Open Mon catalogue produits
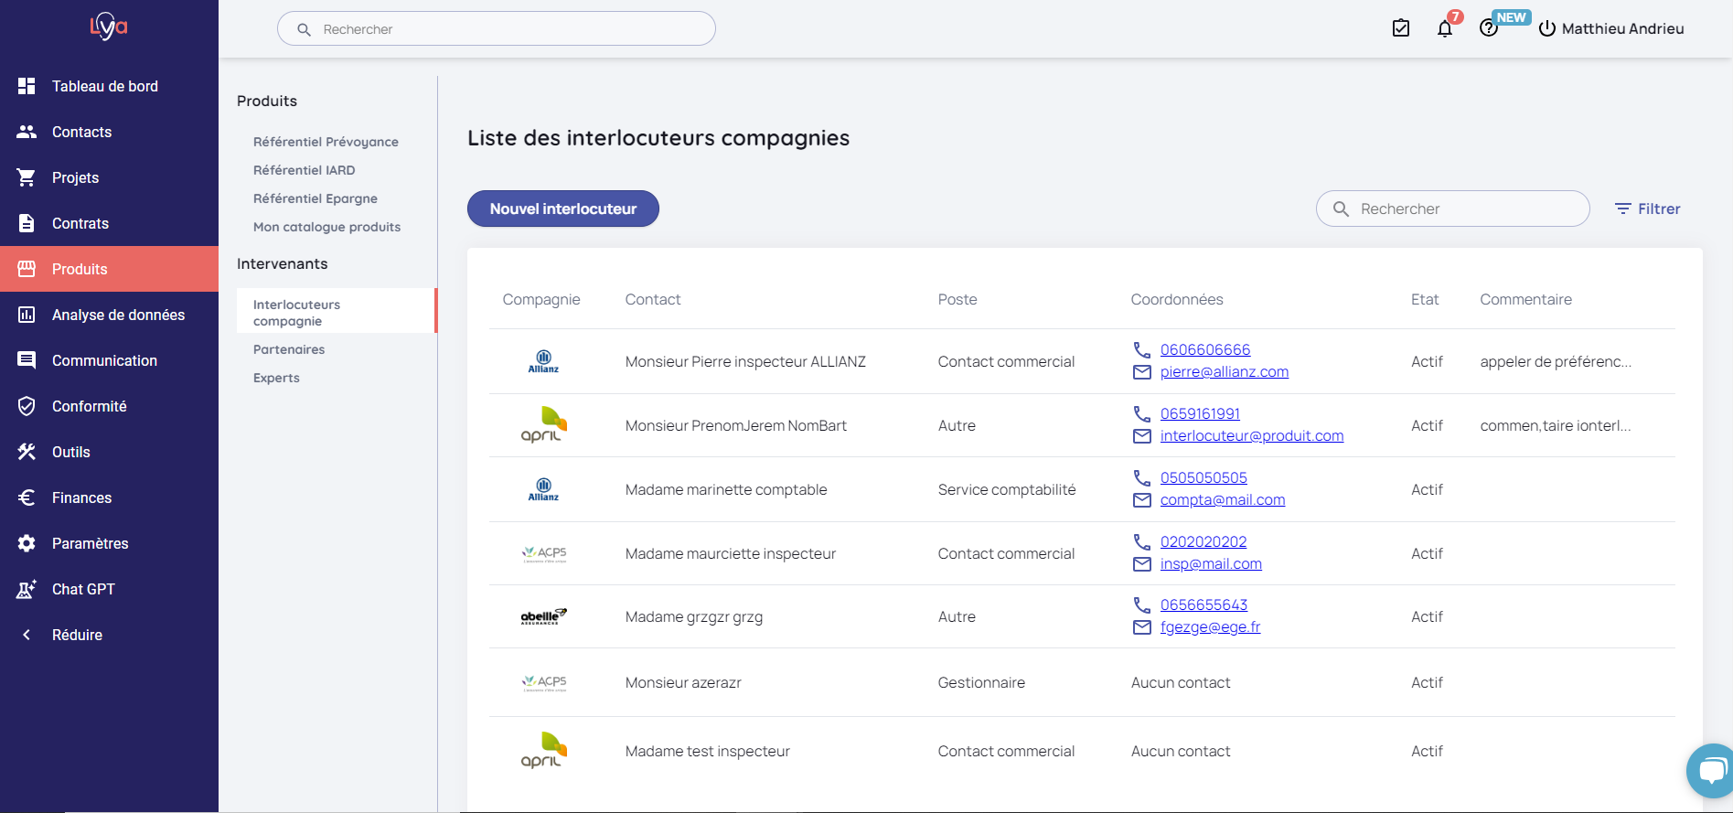Image resolution: width=1733 pixels, height=813 pixels. [x=327, y=227]
